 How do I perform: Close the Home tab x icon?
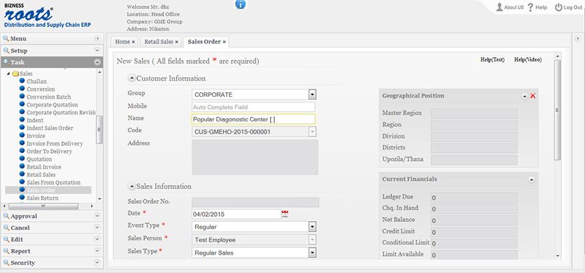133,42
